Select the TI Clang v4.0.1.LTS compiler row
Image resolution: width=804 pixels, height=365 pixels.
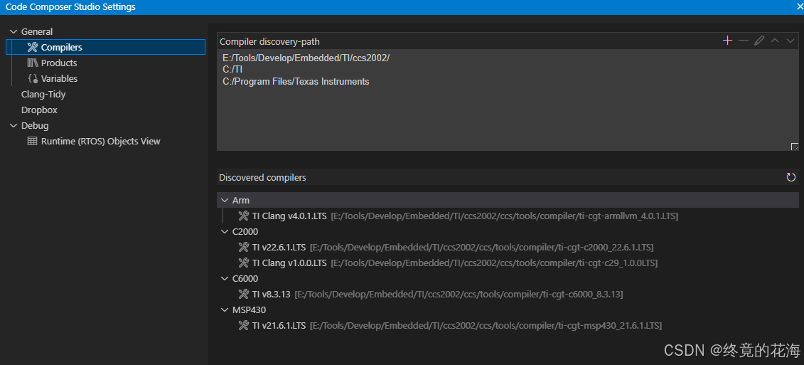508,216
